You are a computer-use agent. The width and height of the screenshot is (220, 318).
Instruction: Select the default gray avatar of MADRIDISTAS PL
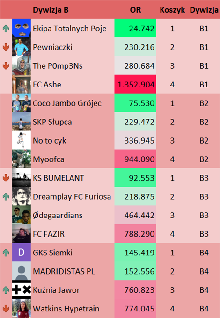[x=22, y=271]
